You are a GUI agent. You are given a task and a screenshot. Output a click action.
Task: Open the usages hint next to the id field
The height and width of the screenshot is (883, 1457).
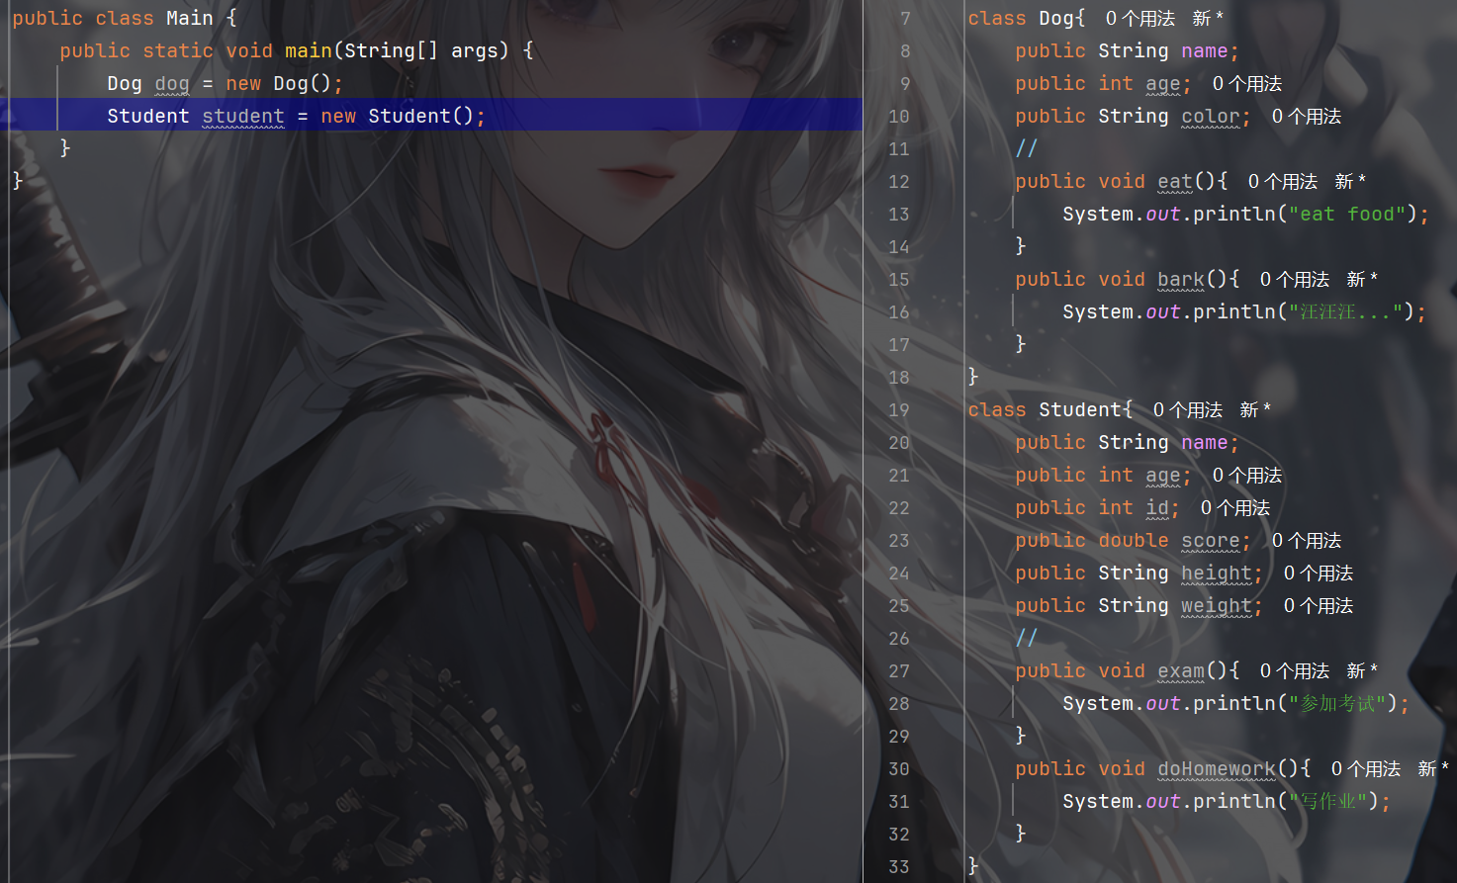click(x=1235, y=507)
